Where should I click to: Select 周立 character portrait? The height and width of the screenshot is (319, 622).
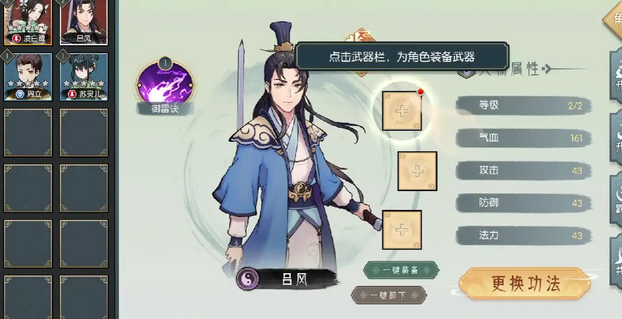pos(28,77)
